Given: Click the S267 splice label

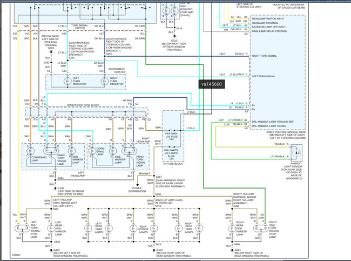Looking at the screenshot, I should tap(159, 177).
